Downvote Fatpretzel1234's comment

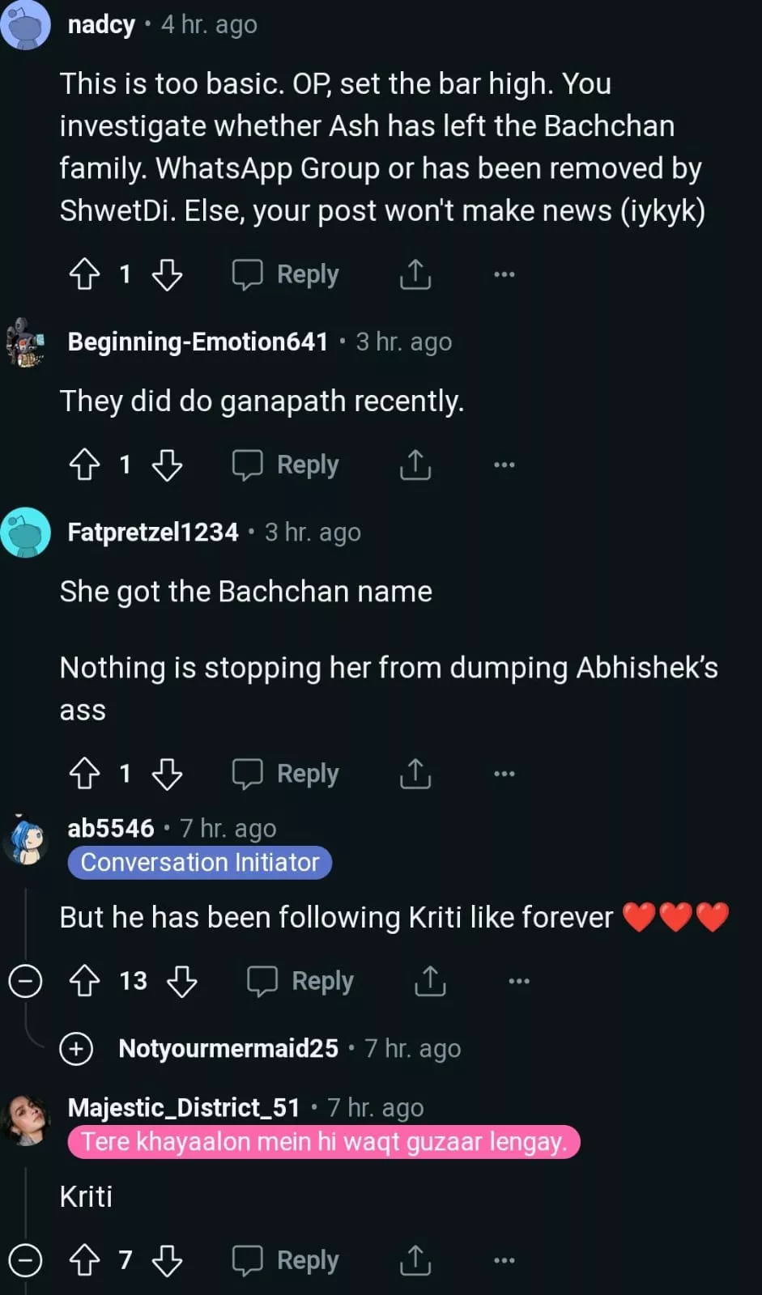[x=168, y=774]
